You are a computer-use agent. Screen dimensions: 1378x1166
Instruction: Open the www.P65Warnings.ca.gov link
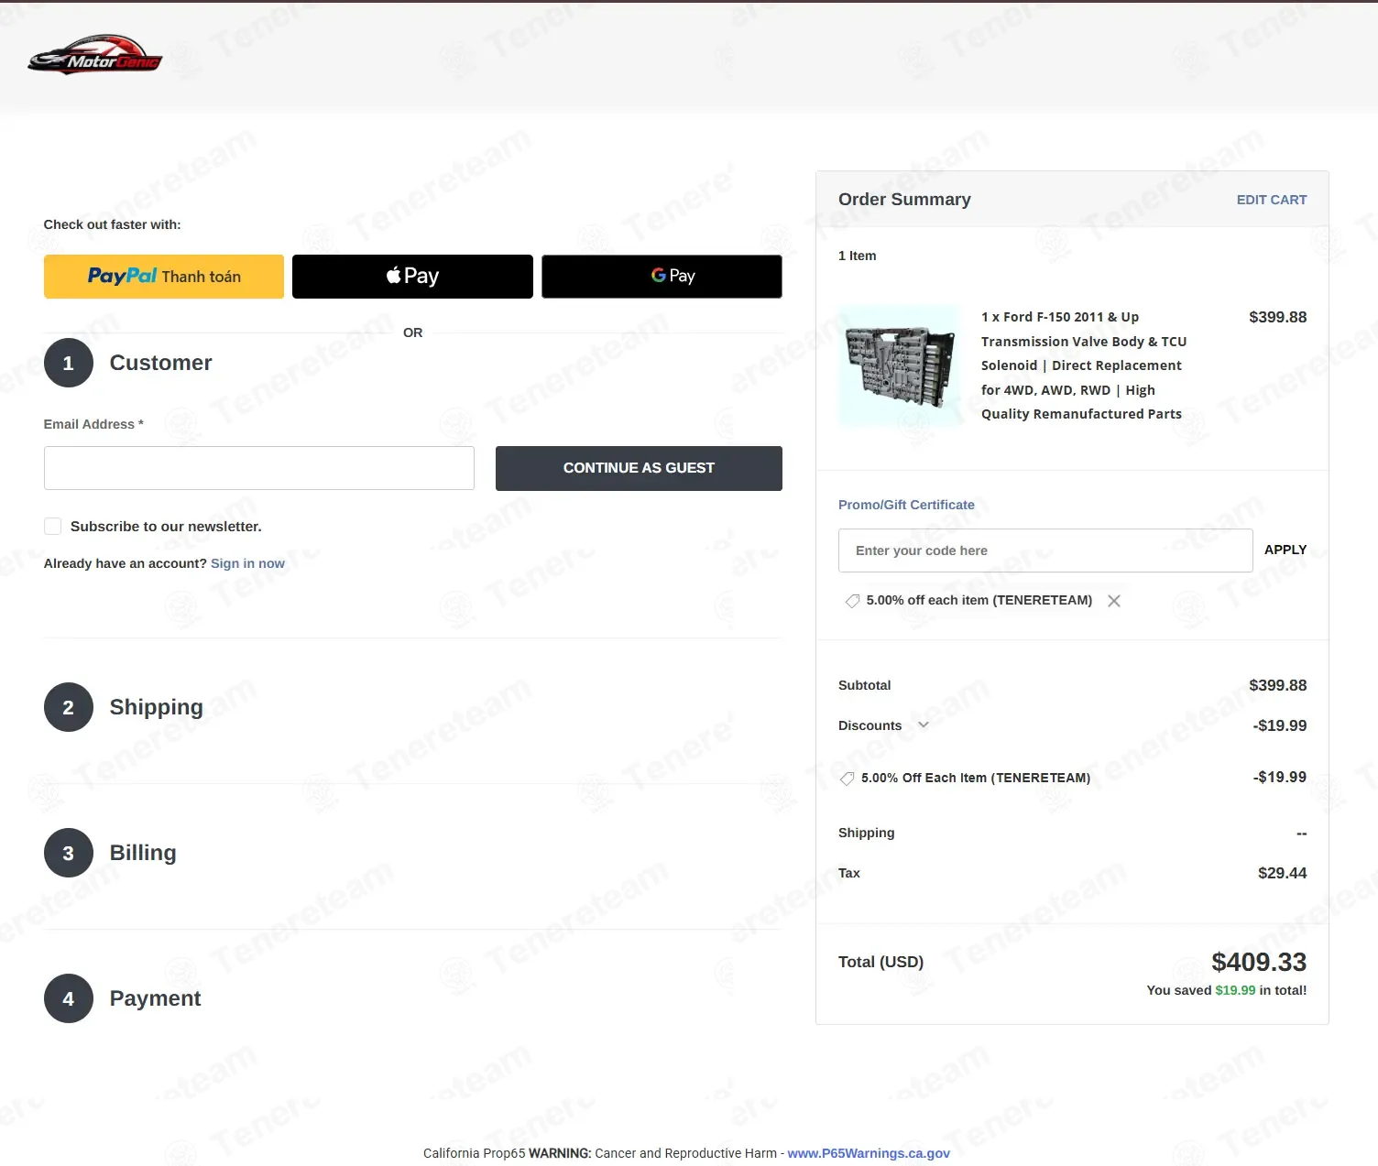869,1153
